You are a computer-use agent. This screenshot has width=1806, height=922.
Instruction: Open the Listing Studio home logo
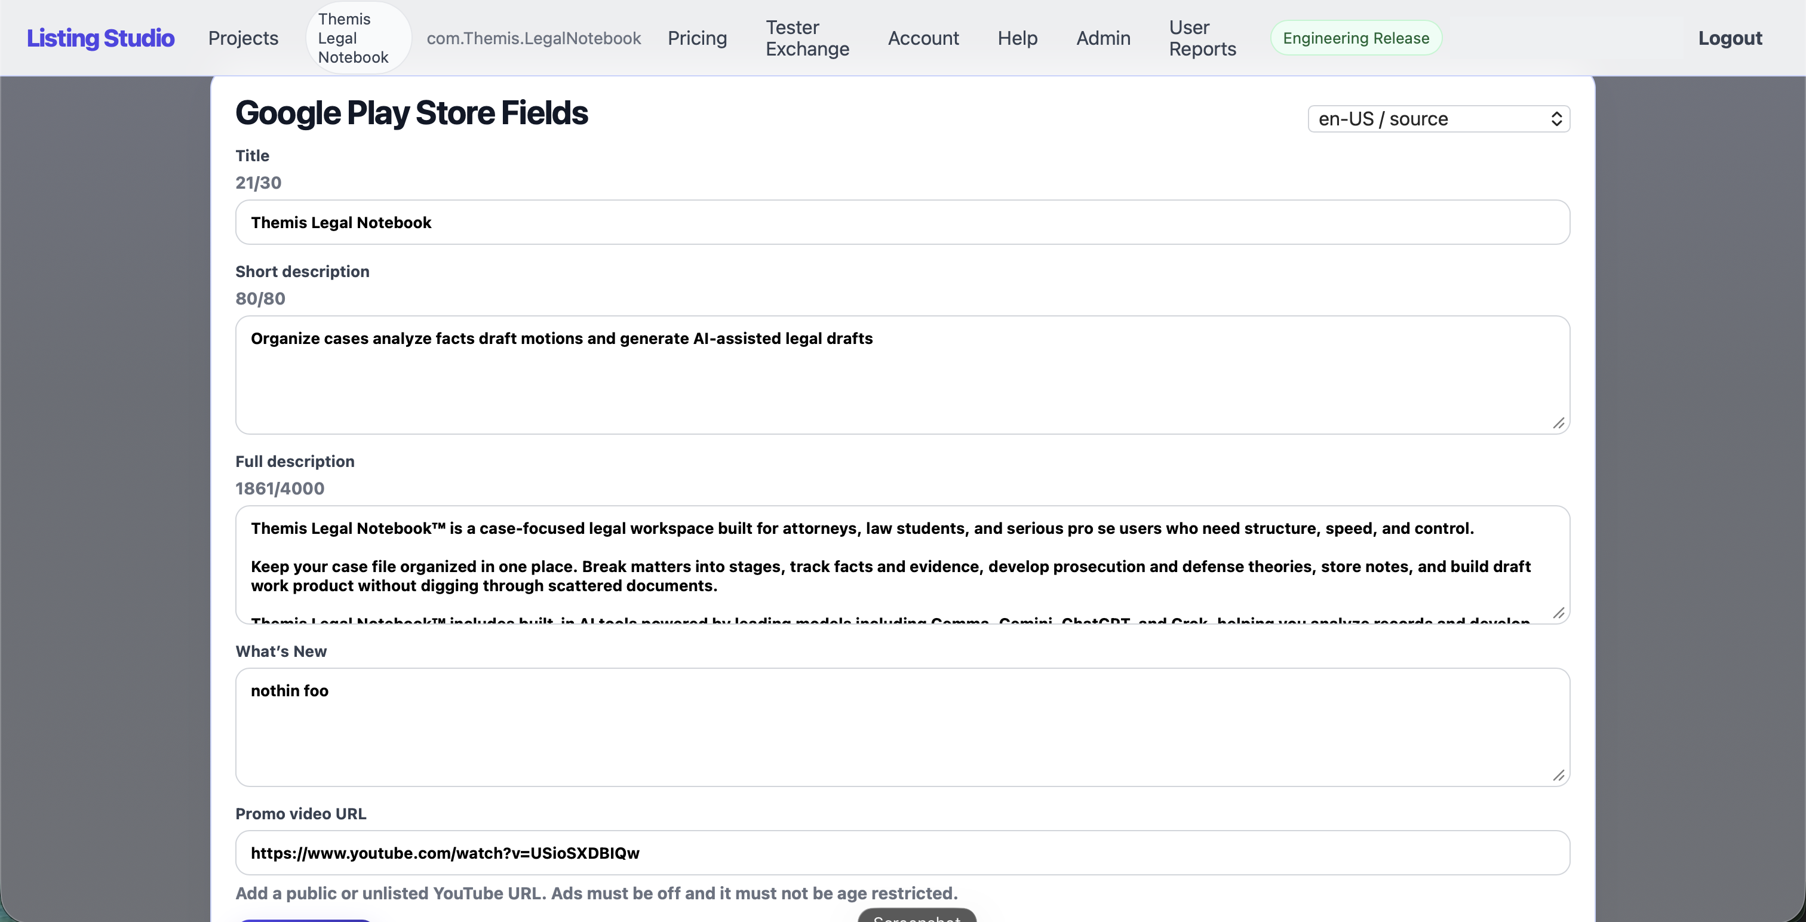(x=100, y=38)
